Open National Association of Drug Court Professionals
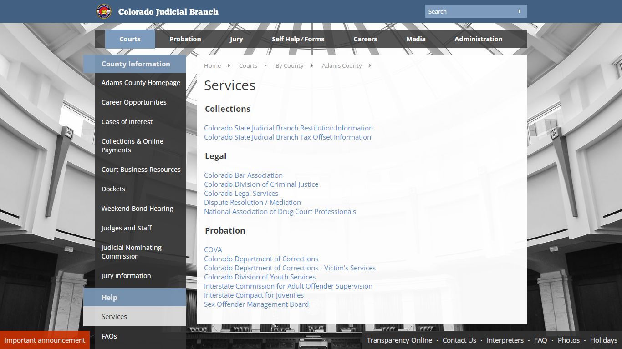The width and height of the screenshot is (622, 349). tap(280, 212)
